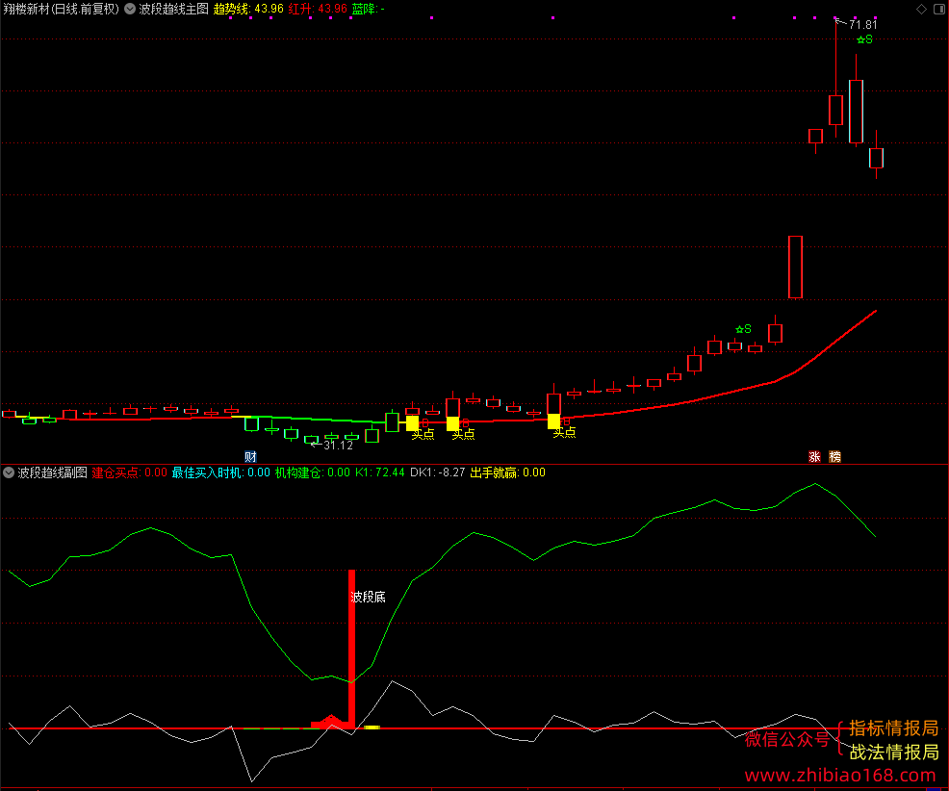Select the stock title 翔楼新材(日线.前复权)
Viewport: 949px width, 791px height.
62,9
